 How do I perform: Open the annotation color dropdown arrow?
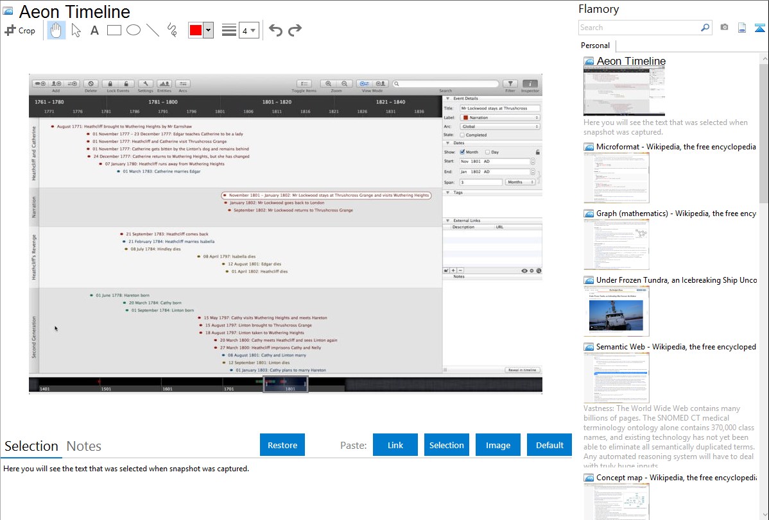pos(209,30)
